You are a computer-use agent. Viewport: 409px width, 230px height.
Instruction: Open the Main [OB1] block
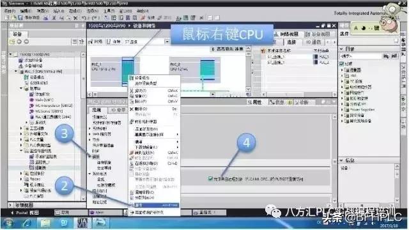42,100
